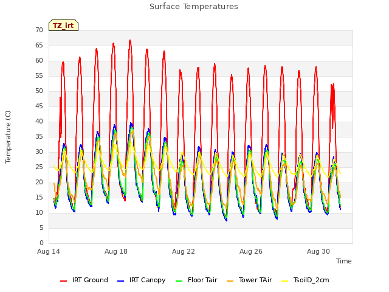
Task: Click the 35 y-axis tick label
Action: 39,137
